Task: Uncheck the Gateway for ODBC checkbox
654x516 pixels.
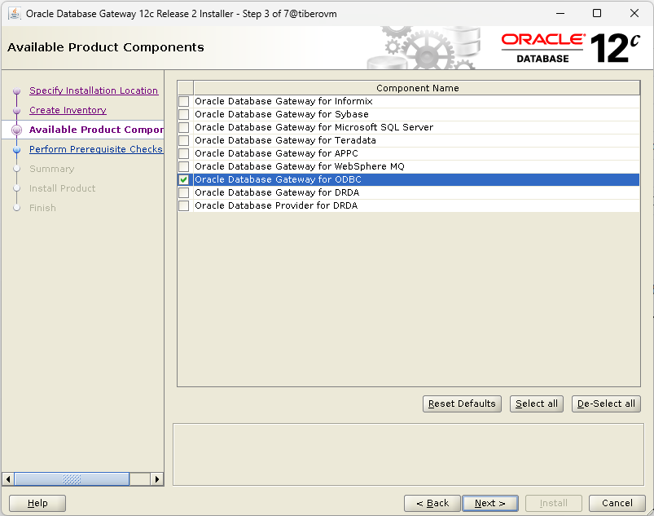Action: coord(183,179)
